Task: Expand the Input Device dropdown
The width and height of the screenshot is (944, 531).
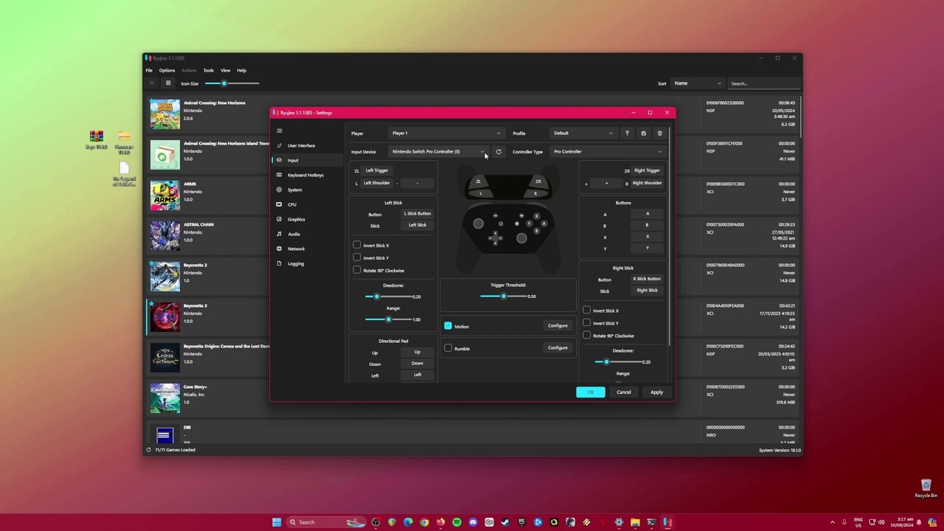Action: (438, 152)
